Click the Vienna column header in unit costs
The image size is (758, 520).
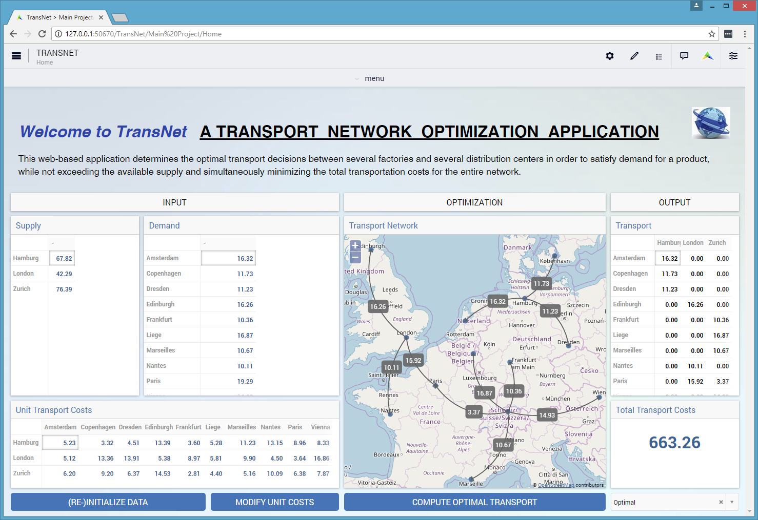[x=321, y=427]
